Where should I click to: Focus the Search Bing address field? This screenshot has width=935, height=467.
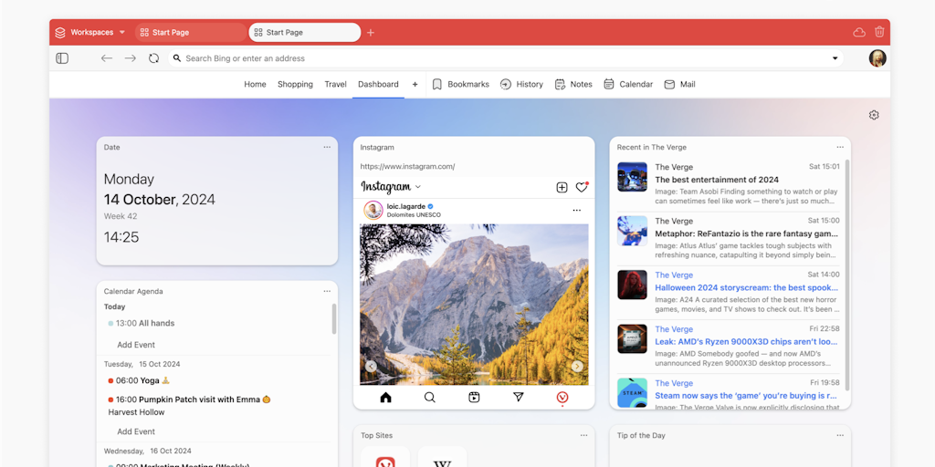(x=506, y=58)
